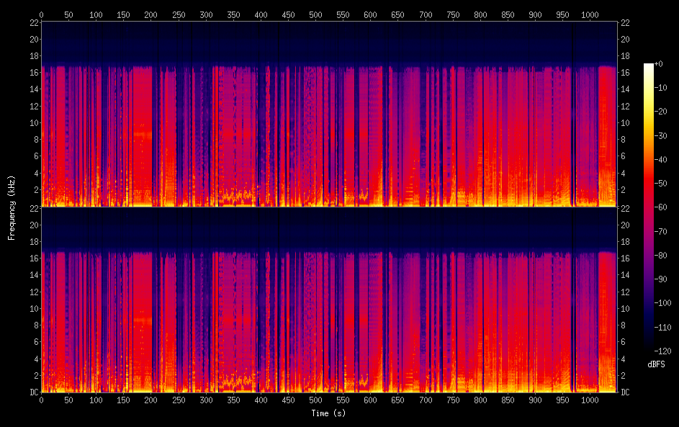
Task: Click the 1000 tick on the top time axis
Action: [x=590, y=14]
